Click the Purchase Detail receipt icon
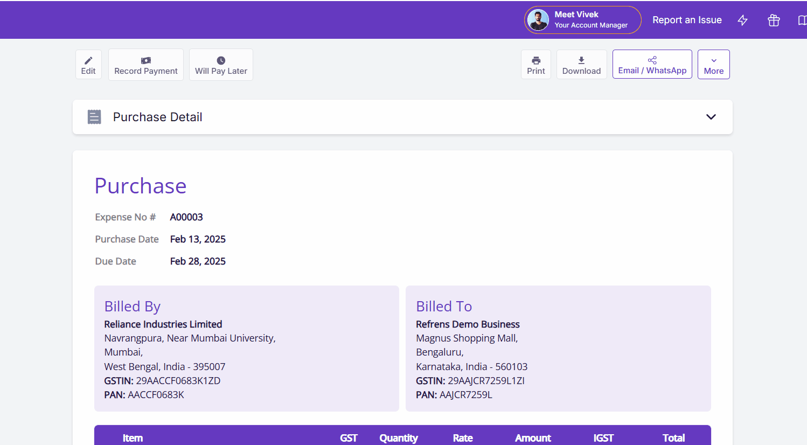The image size is (807, 445). coord(94,117)
